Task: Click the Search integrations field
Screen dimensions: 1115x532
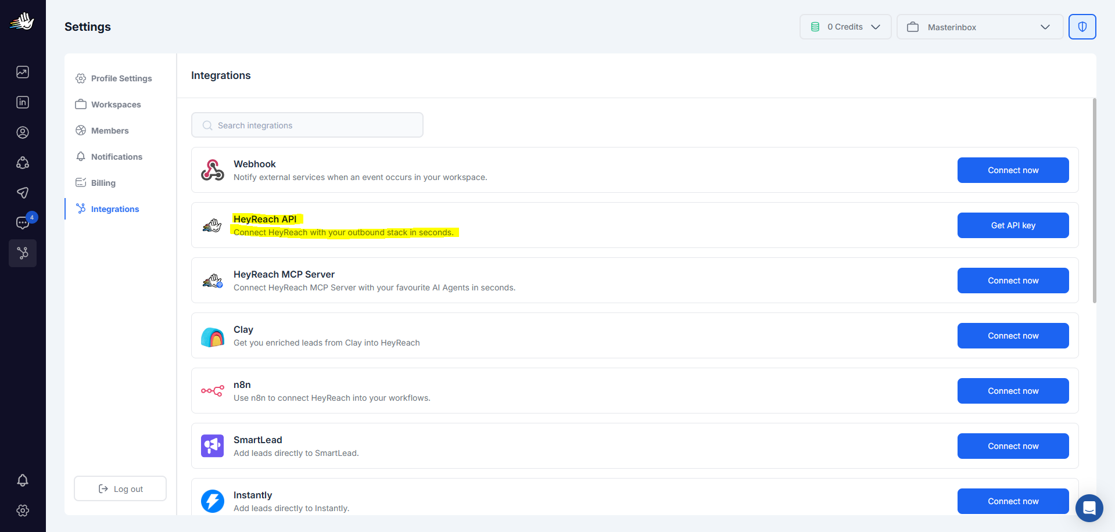Action: (x=307, y=125)
